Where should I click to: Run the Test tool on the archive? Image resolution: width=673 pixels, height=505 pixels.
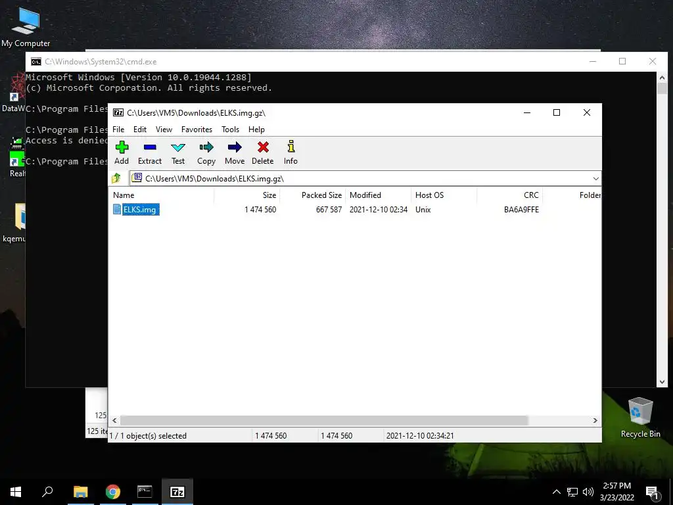177,153
